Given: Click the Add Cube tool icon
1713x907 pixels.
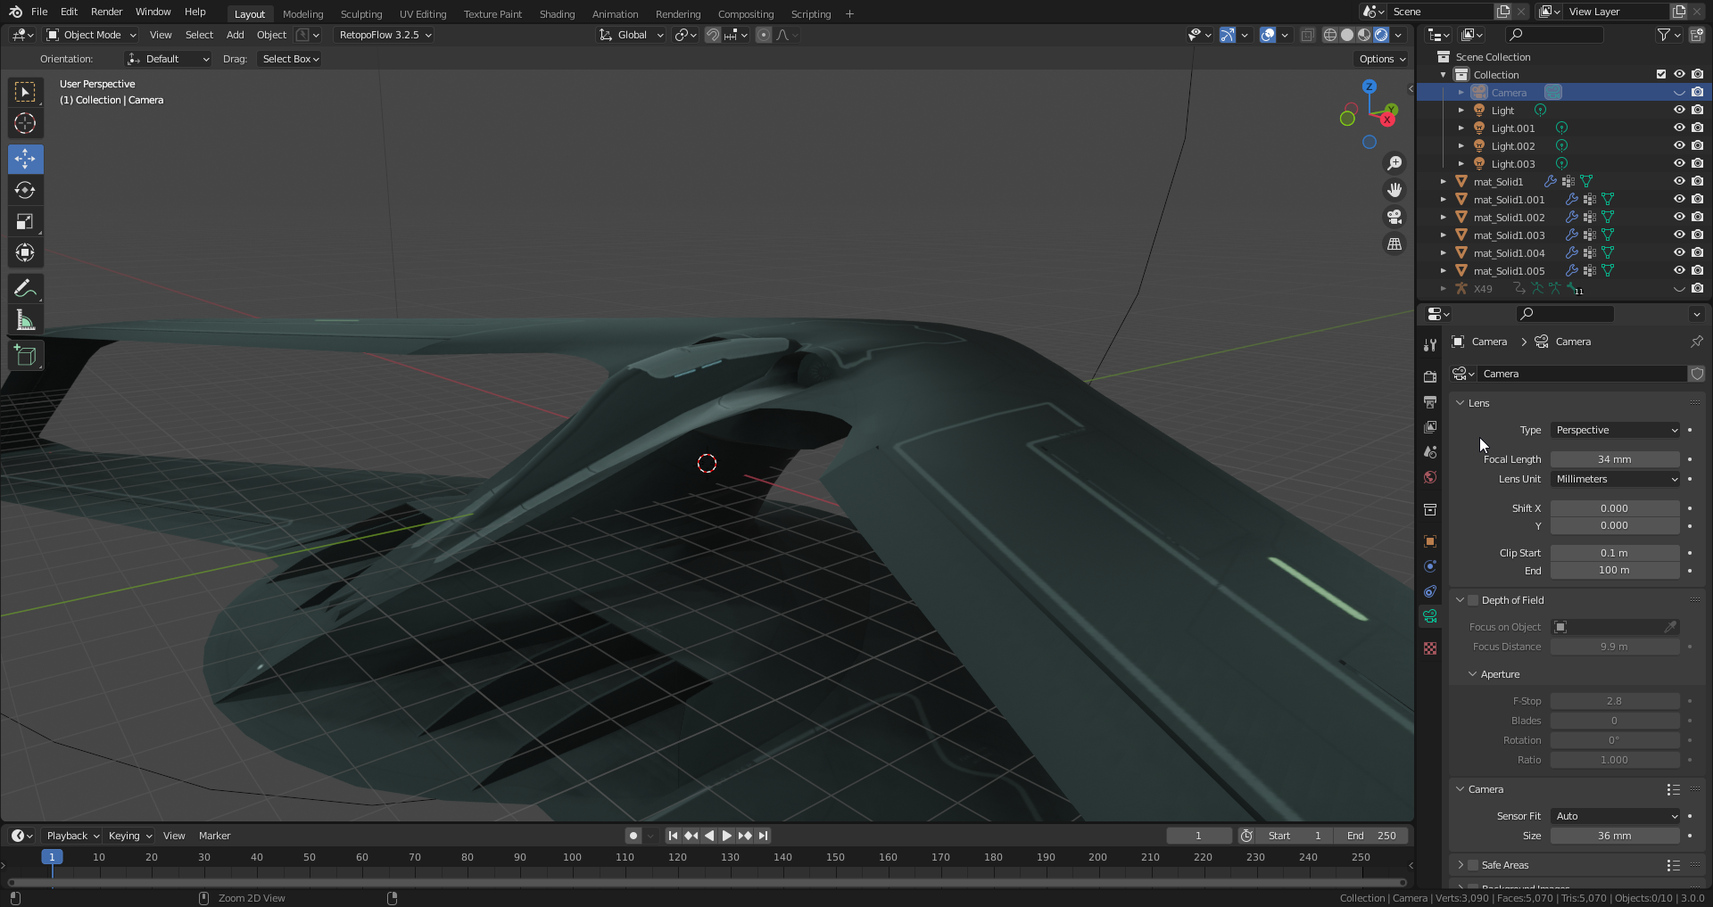Looking at the screenshot, I should (25, 356).
